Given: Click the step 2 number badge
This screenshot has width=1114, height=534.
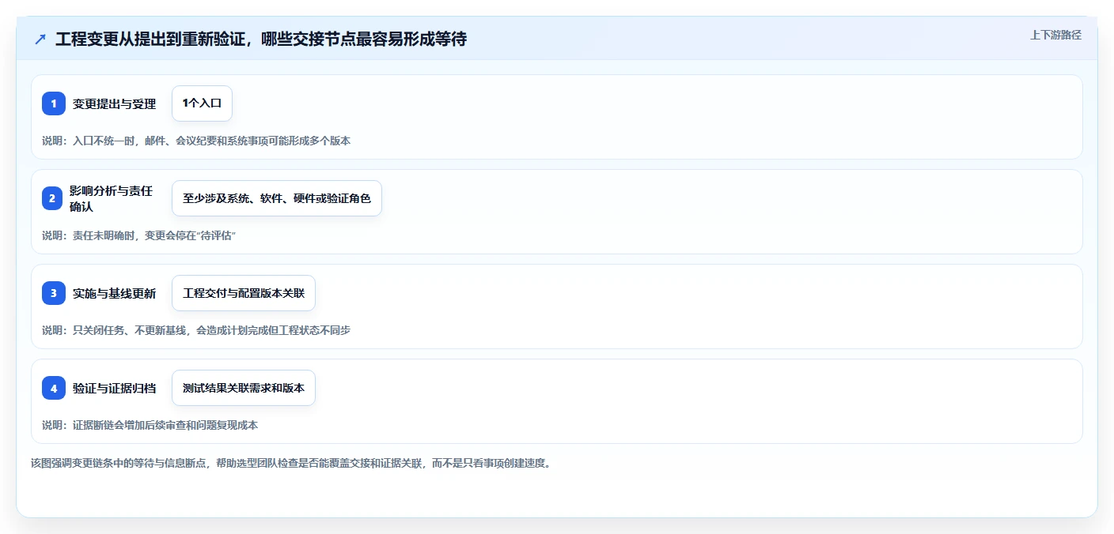Looking at the screenshot, I should 52,198.
